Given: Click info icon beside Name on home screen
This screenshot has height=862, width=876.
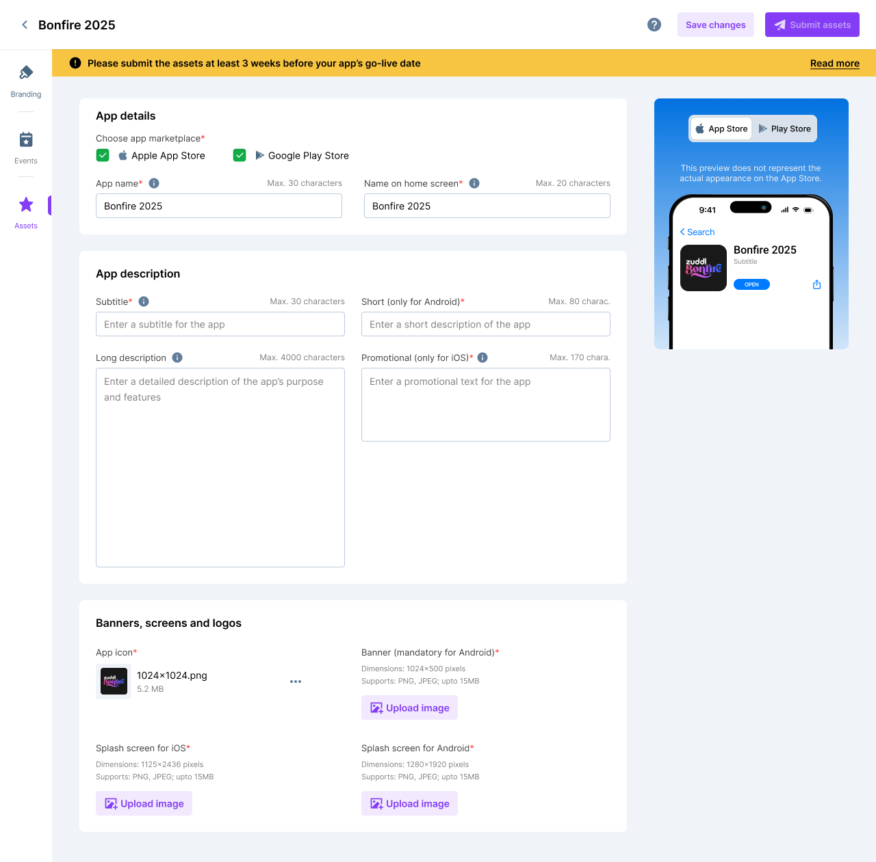Looking at the screenshot, I should (474, 183).
